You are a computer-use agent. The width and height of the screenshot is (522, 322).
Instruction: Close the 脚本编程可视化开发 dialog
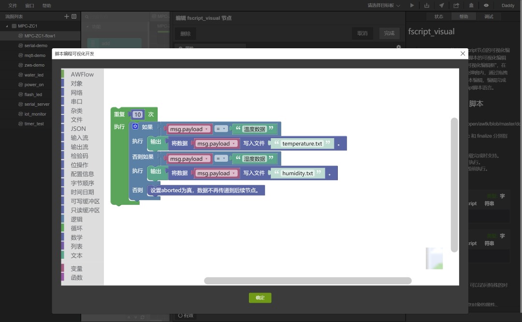463,54
